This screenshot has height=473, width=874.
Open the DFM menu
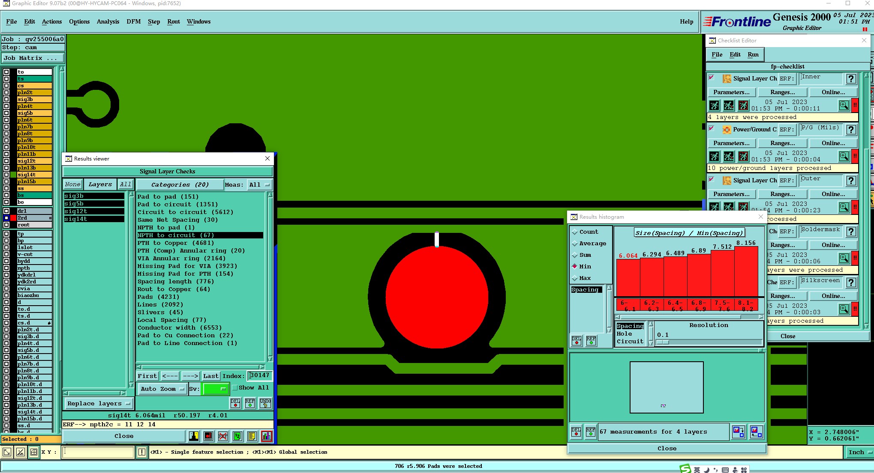[x=133, y=22]
